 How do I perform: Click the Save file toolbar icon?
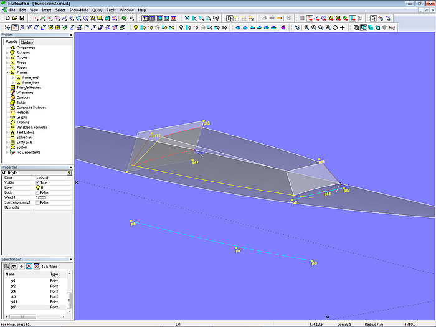(x=21, y=19)
